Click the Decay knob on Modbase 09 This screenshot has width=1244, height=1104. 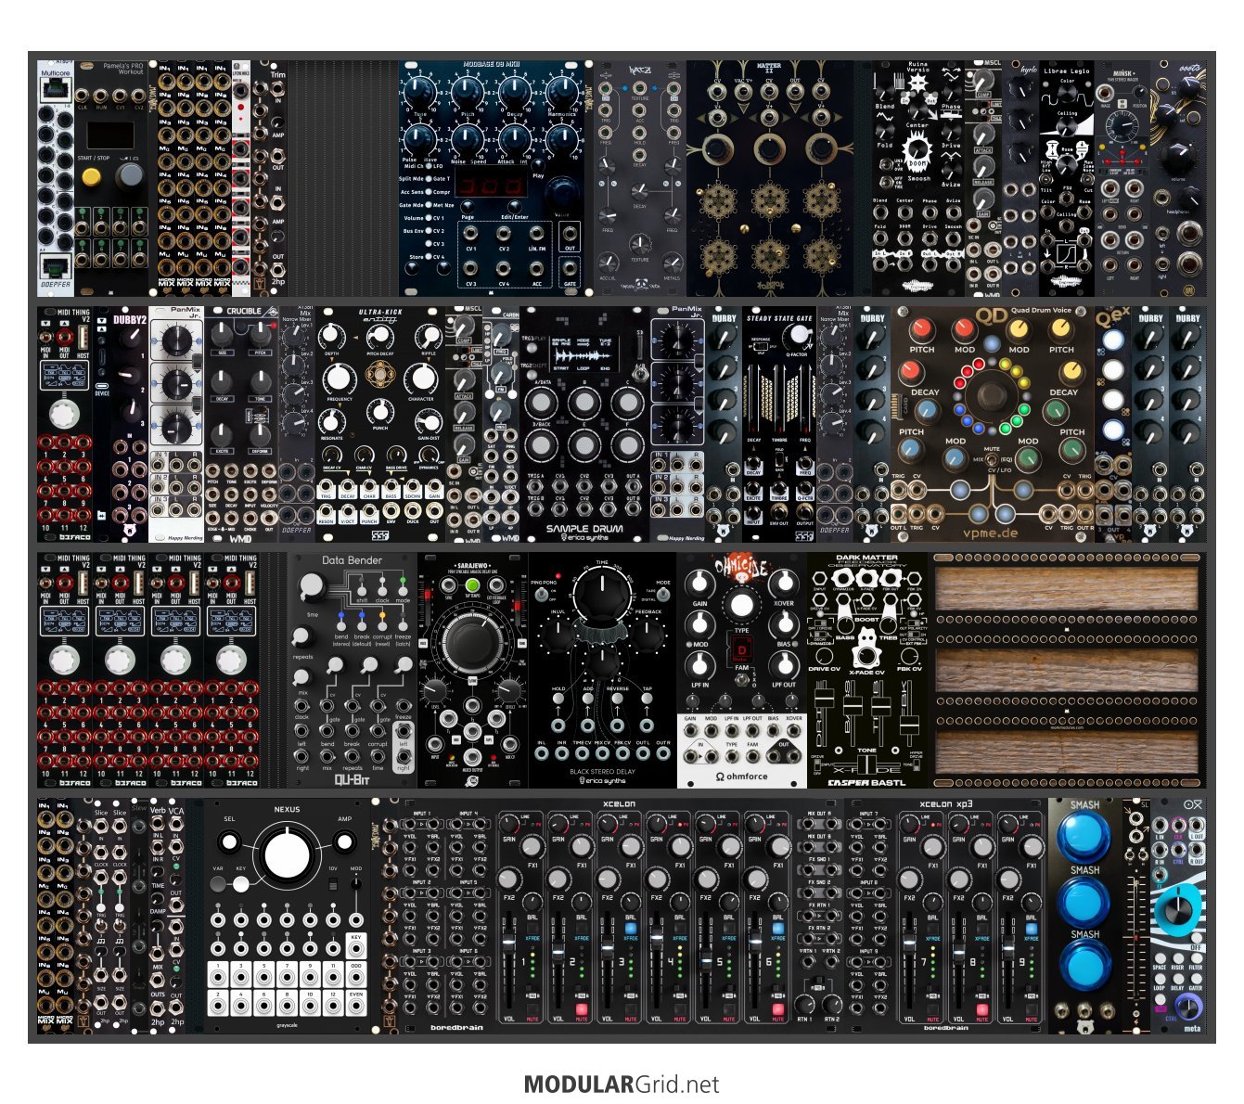514,93
